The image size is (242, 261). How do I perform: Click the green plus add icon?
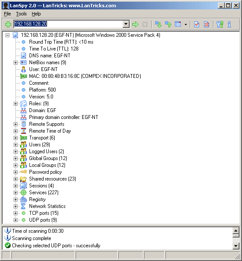pyautogui.click(x=8, y=24)
